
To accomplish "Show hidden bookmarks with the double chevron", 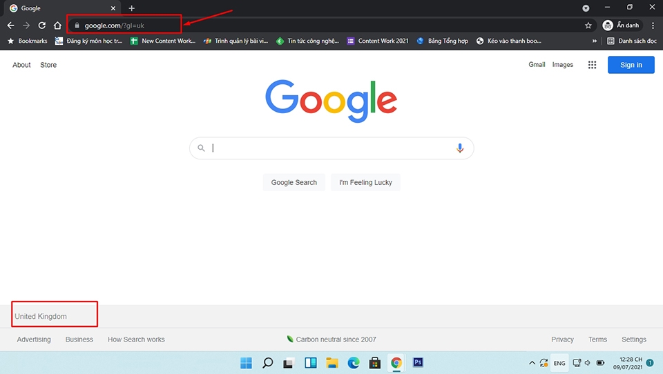I will click(595, 41).
